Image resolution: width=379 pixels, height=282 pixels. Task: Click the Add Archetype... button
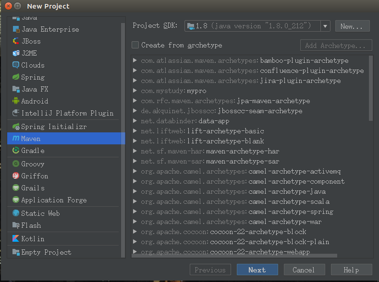pyautogui.click(x=336, y=45)
